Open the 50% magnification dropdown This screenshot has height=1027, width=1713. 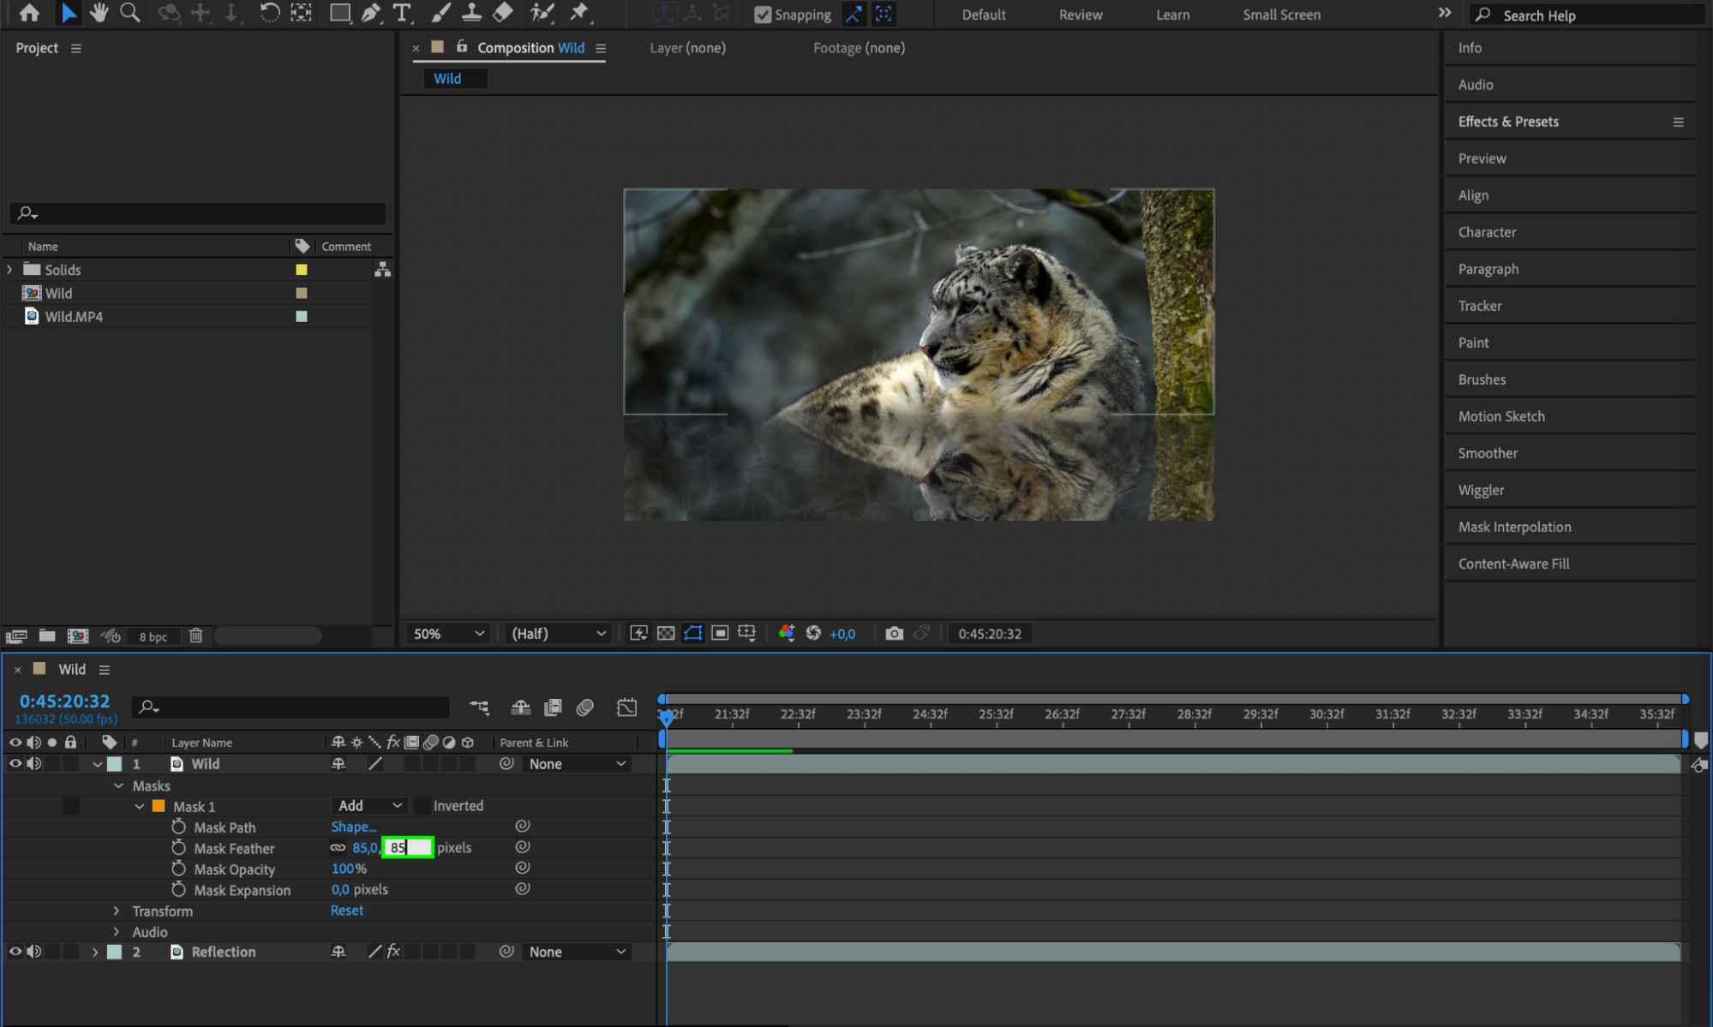click(x=448, y=633)
